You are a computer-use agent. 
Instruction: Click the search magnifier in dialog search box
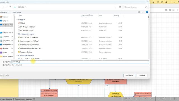146,7
